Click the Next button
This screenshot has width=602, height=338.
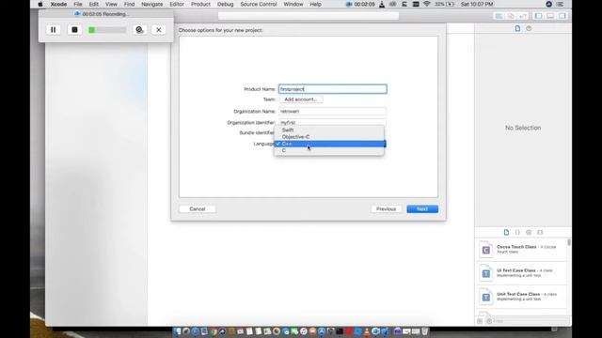(x=422, y=208)
